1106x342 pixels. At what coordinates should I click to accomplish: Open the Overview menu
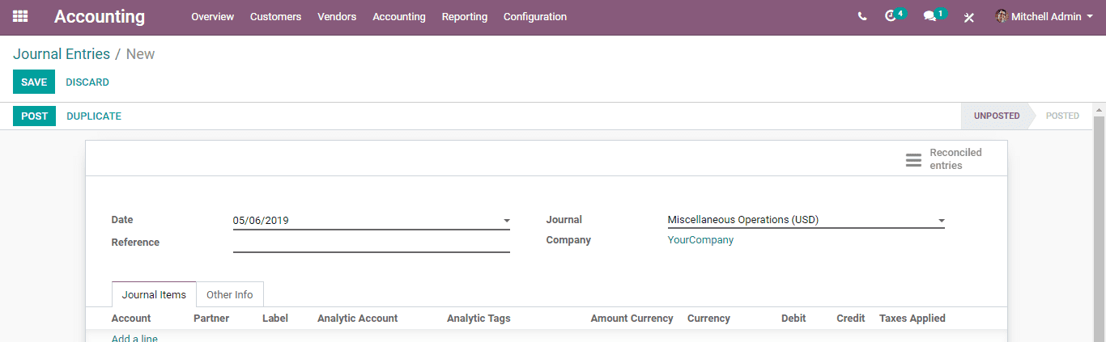click(212, 17)
